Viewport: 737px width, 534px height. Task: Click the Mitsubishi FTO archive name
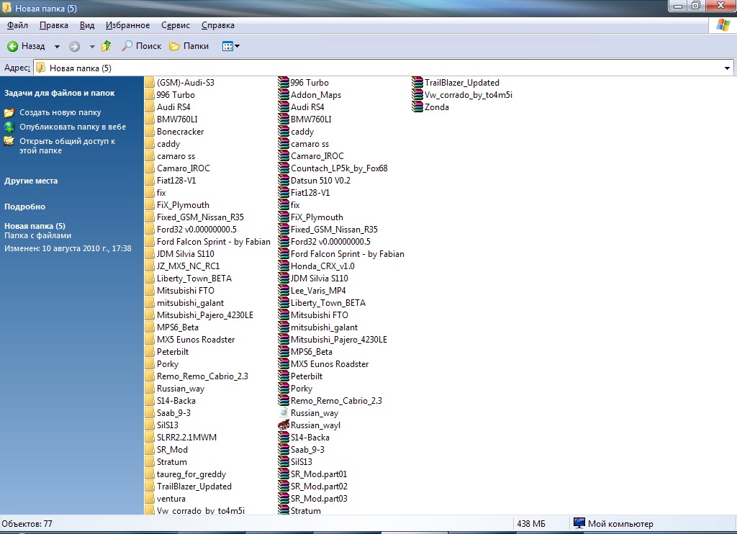click(319, 315)
